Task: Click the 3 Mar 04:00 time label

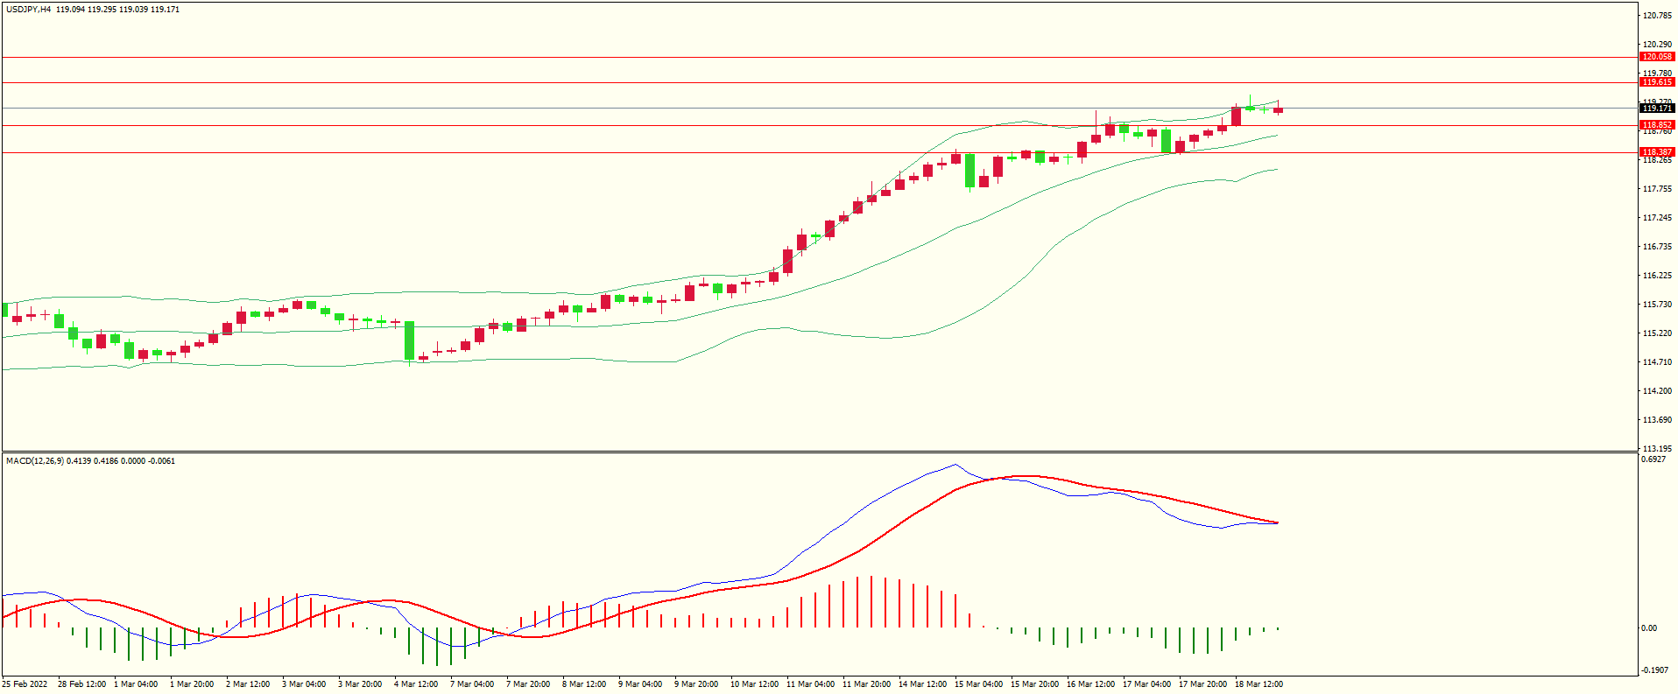Action: (304, 684)
